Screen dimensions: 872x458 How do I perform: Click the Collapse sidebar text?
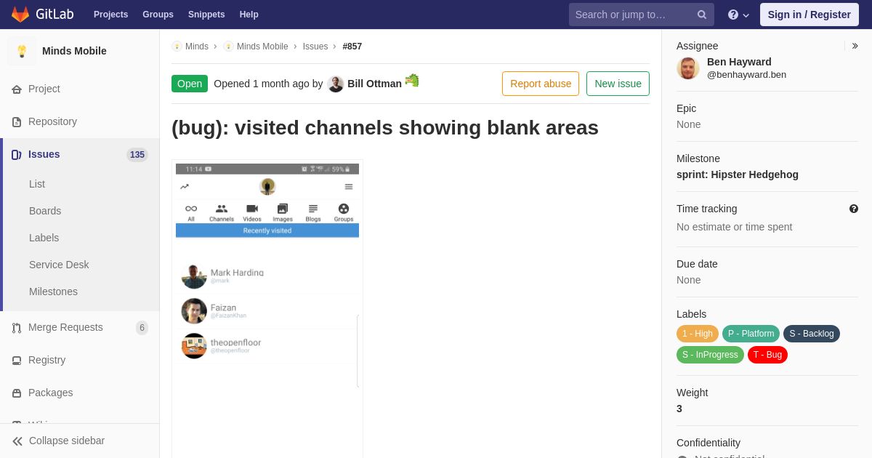click(x=67, y=441)
